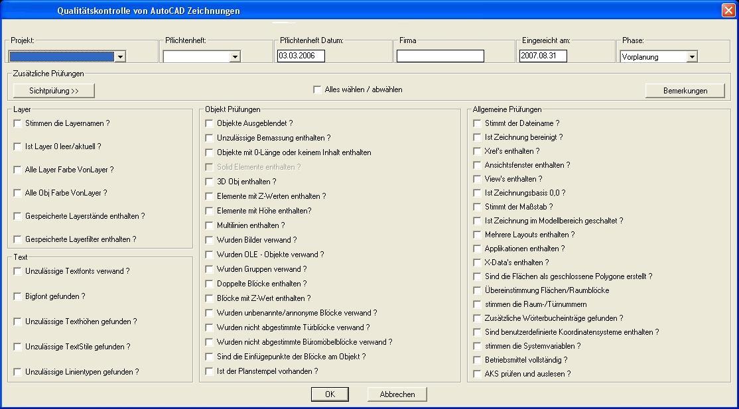Close the Qualitätskontrolle dialog window
739x409 pixels.
[x=728, y=11]
